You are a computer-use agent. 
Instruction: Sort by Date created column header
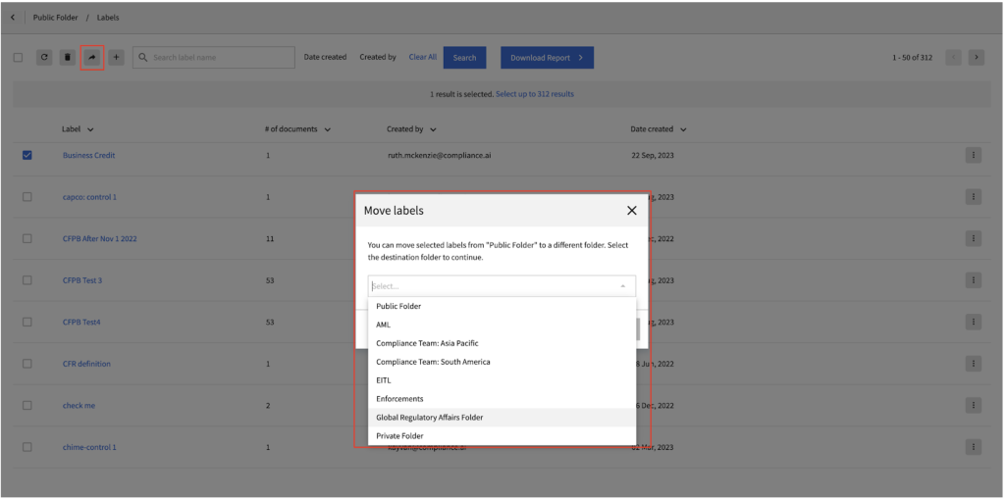coord(658,129)
